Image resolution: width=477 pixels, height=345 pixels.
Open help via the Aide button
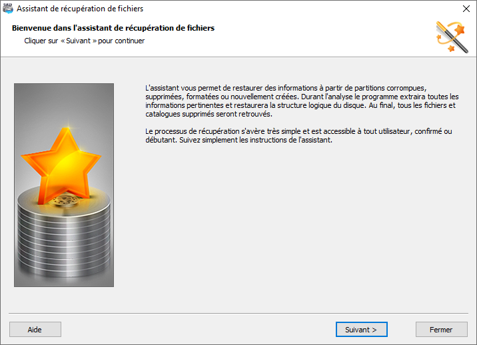(35, 330)
